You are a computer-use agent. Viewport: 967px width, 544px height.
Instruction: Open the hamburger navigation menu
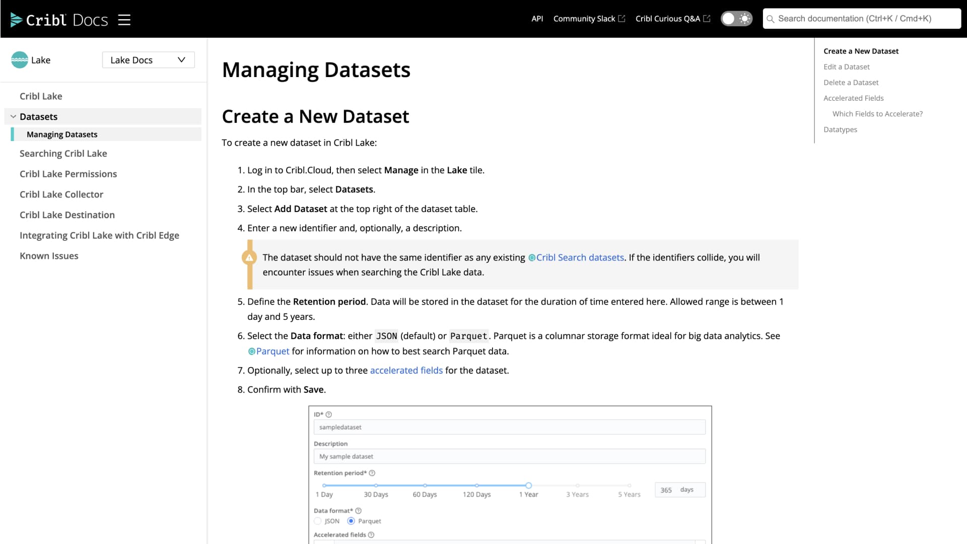pos(124,20)
